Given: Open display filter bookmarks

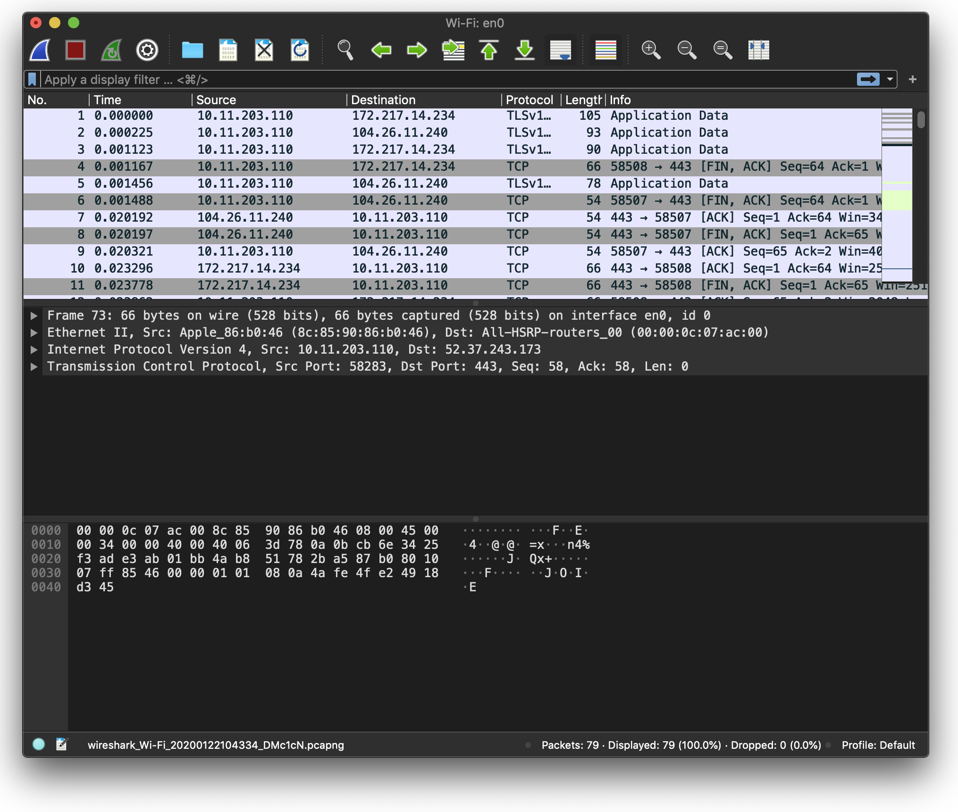Looking at the screenshot, I should 32,79.
